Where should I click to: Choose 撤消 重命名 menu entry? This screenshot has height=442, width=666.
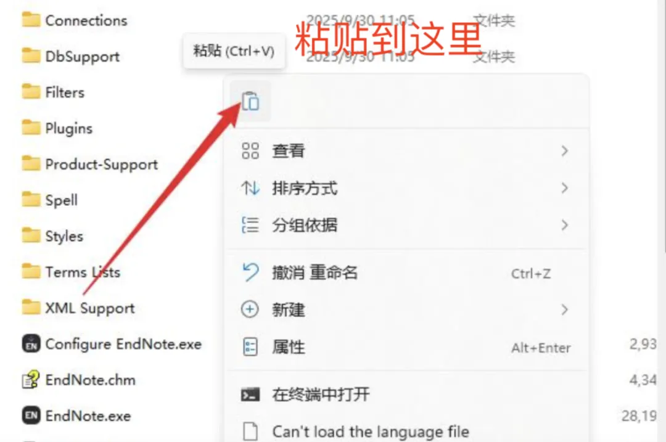tap(406, 272)
